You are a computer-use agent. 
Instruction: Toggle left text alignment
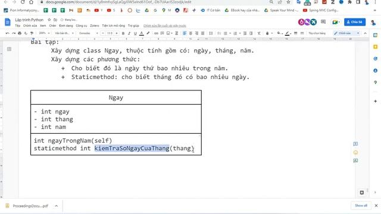coord(185,33)
